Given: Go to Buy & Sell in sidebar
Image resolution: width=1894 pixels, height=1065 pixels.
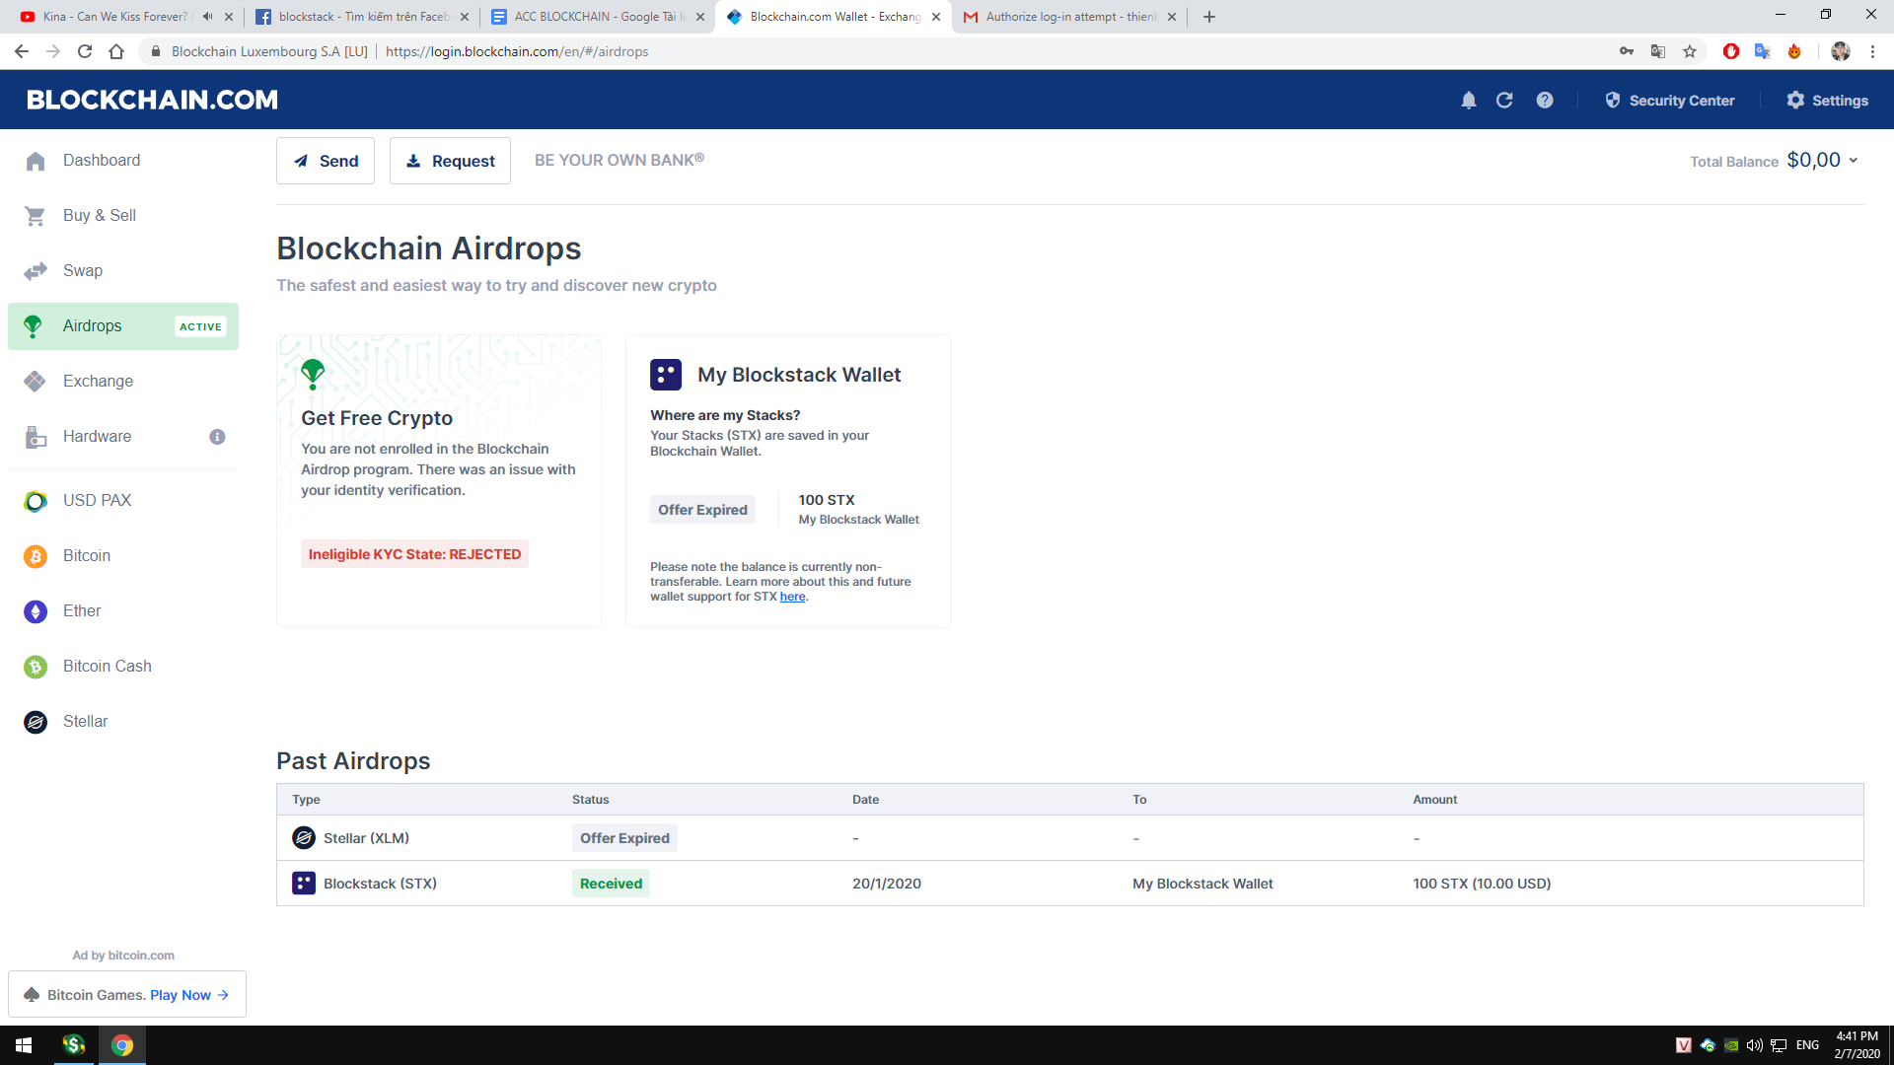Looking at the screenshot, I should coord(99,216).
